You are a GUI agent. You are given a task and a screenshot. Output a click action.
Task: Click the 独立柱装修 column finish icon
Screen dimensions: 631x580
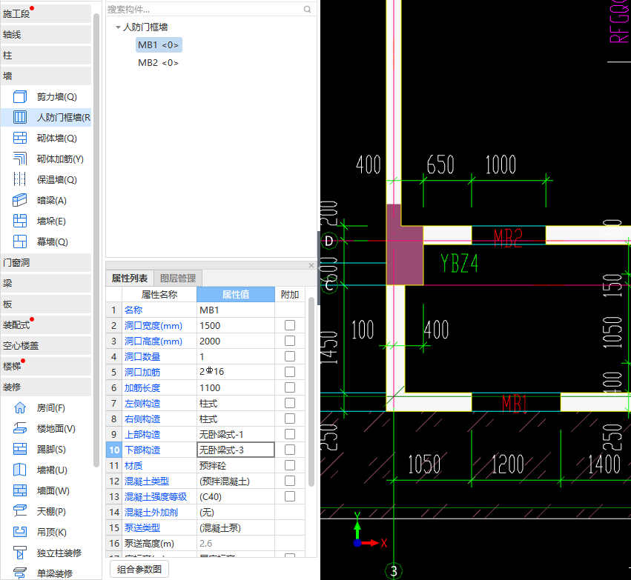(x=20, y=553)
